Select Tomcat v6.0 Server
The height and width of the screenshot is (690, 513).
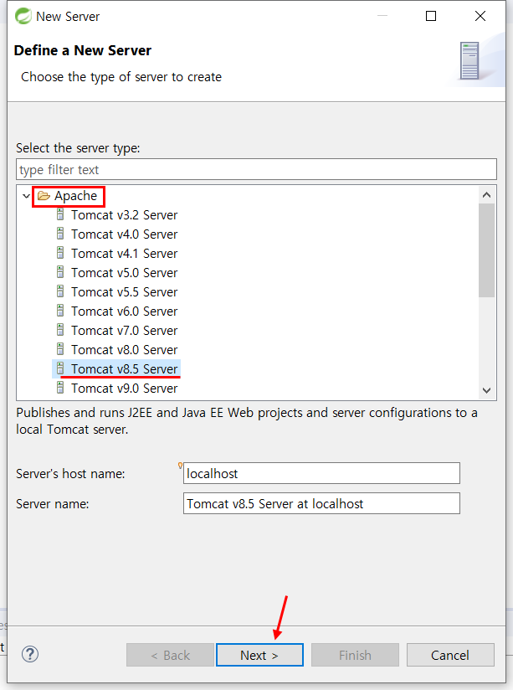[x=124, y=312]
